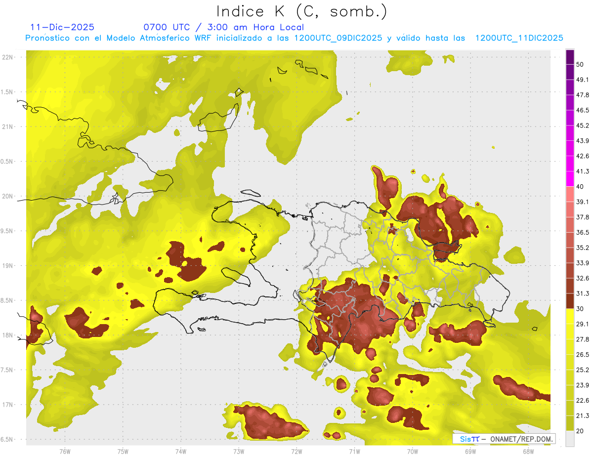Click the dark brown swatch between 30 and 31.3

(x=570, y=301)
